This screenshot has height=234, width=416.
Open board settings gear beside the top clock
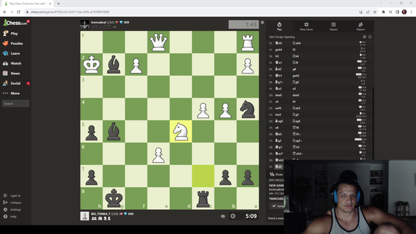262,23
